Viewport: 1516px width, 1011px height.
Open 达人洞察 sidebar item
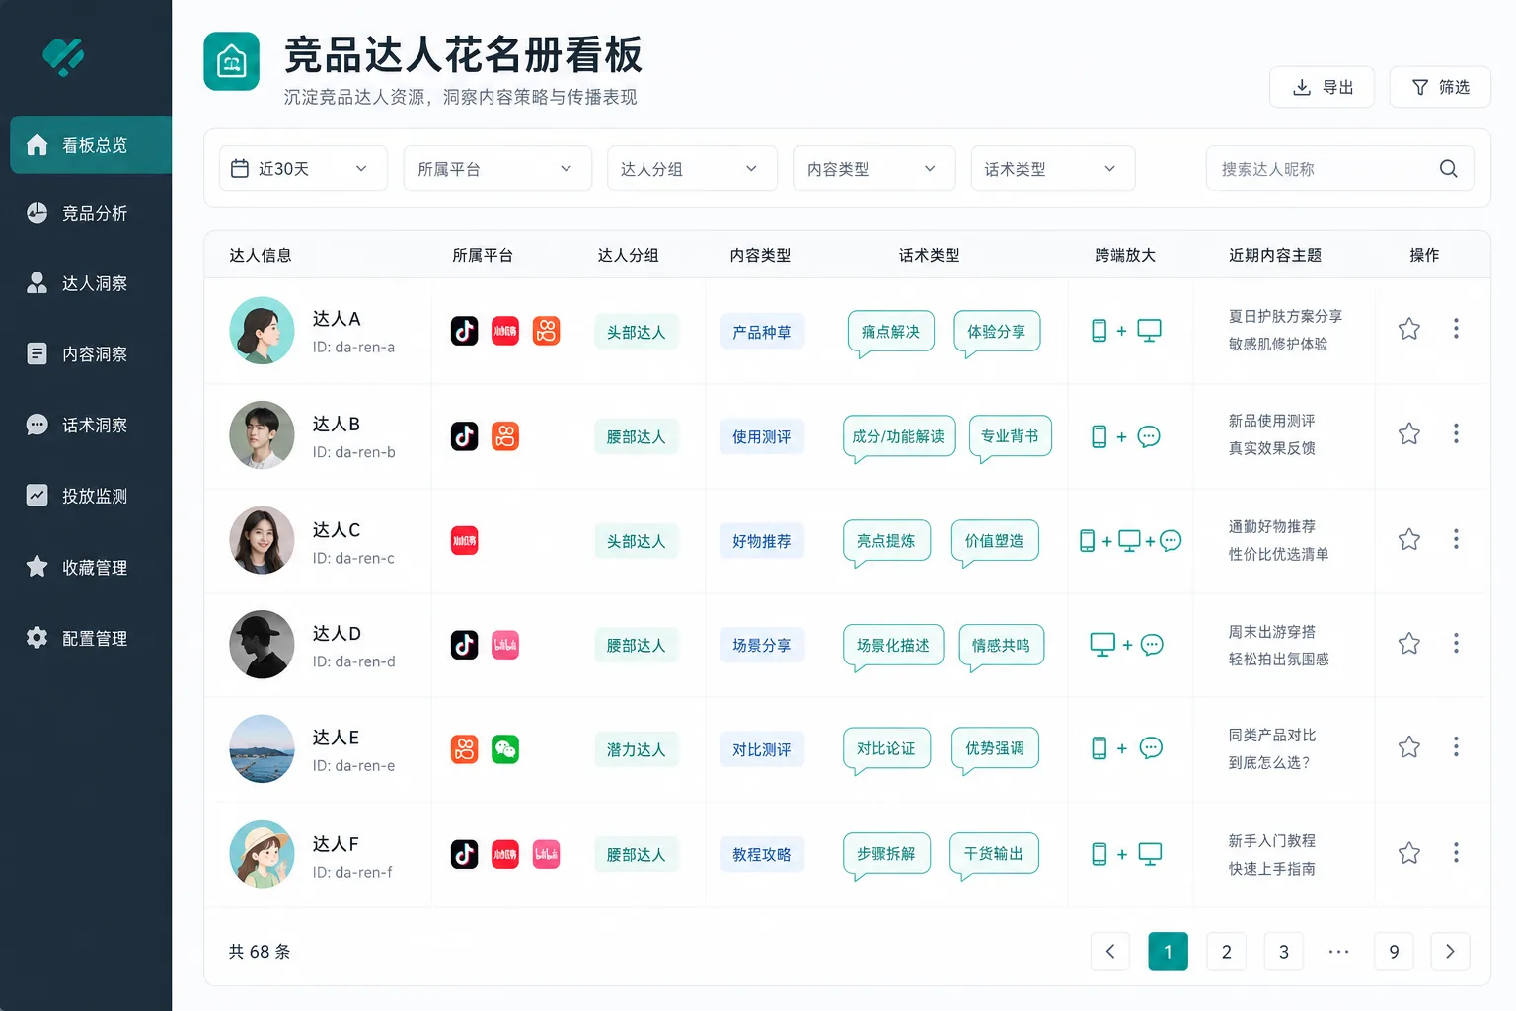(x=91, y=283)
